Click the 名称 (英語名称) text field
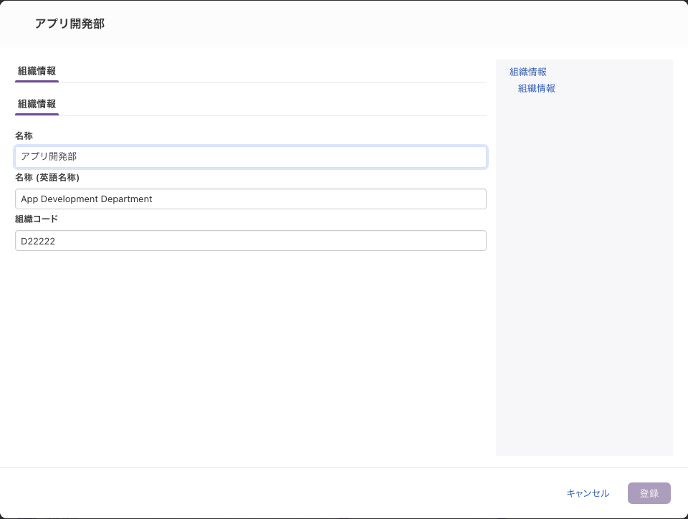Image resolution: width=688 pixels, height=519 pixels. point(251,199)
